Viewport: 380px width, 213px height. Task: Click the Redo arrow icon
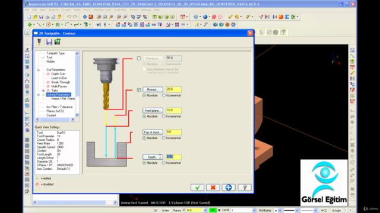pos(75,17)
